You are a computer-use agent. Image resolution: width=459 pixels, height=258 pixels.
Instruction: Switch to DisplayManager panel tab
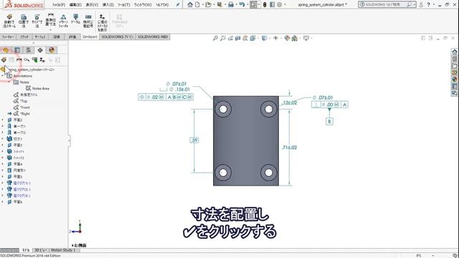(x=52, y=50)
